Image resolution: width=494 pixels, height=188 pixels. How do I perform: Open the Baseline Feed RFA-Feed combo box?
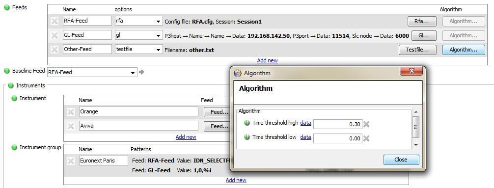[92, 72]
